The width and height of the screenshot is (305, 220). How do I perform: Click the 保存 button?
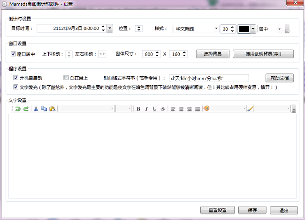pos(252,210)
